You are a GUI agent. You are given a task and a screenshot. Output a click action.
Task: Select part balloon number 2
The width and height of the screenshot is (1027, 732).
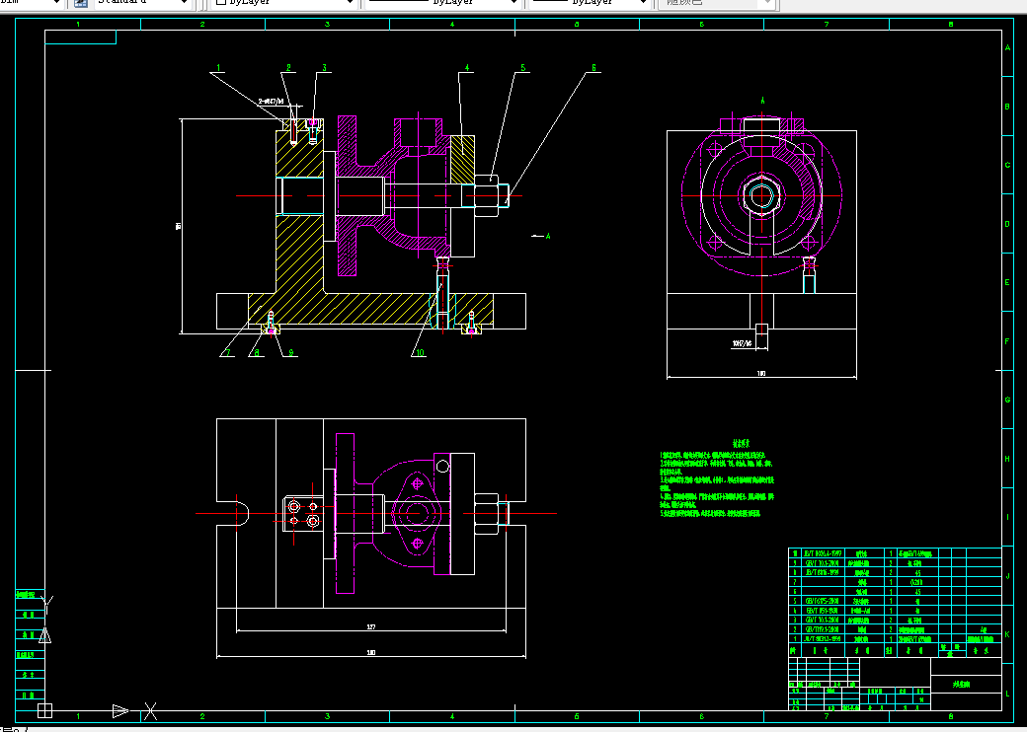(x=288, y=68)
